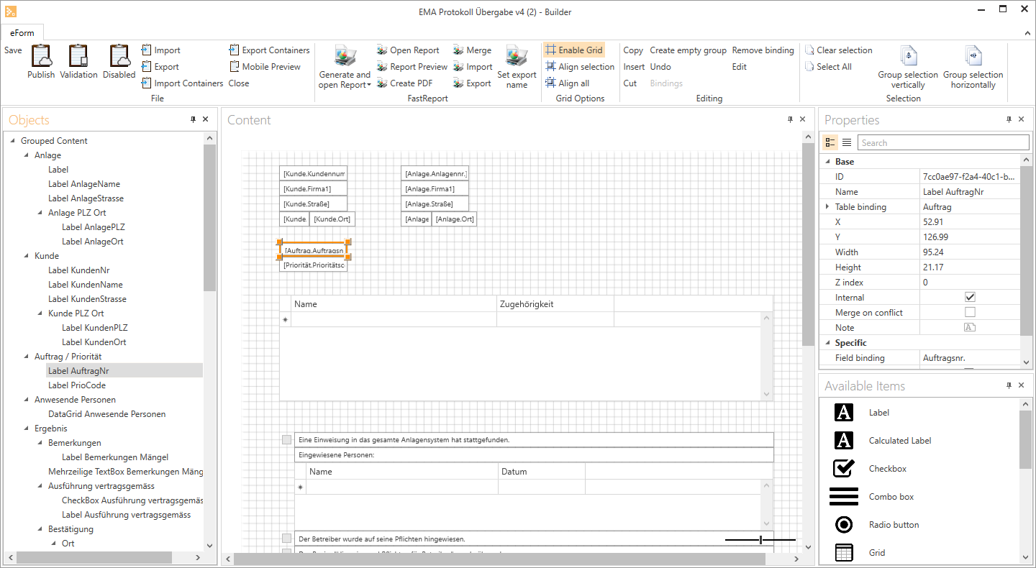Check the Merge on conflict checkbox
This screenshot has width=1036, height=568.
[970, 312]
